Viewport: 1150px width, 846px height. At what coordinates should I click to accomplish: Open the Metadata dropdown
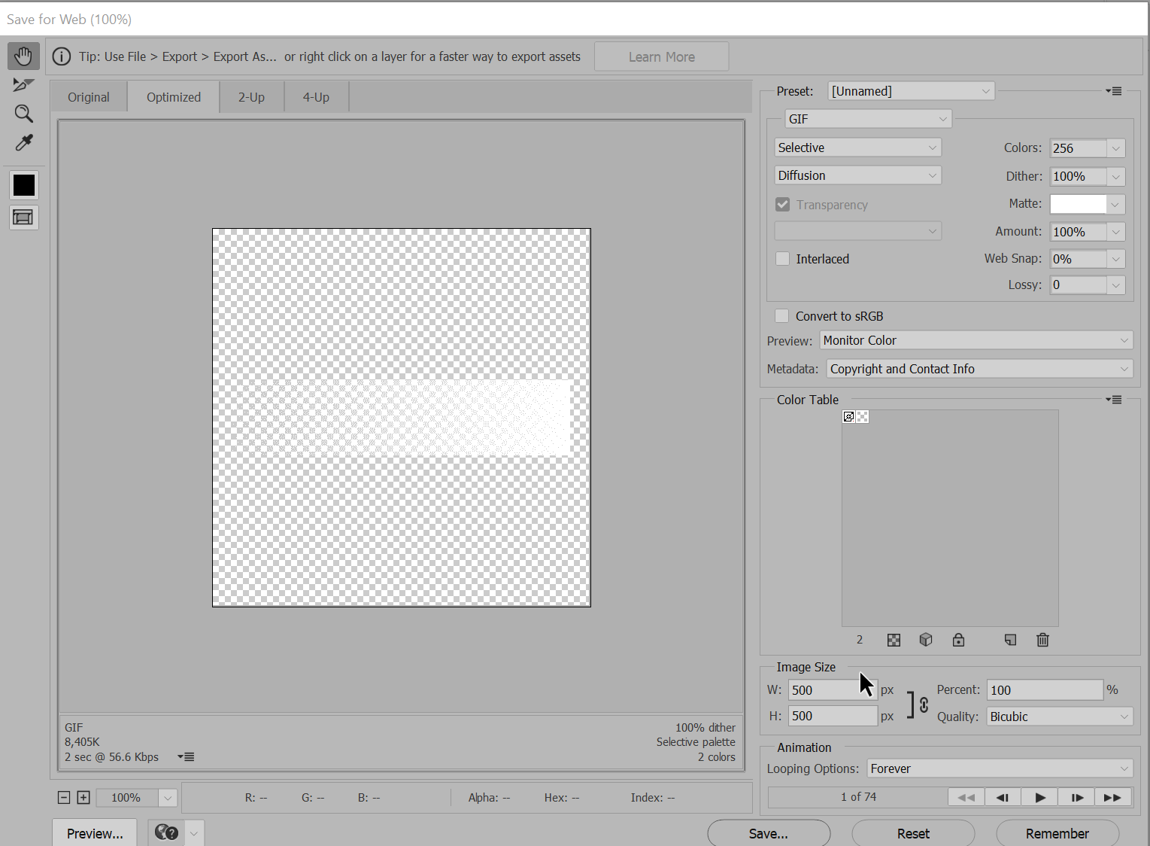tap(980, 369)
